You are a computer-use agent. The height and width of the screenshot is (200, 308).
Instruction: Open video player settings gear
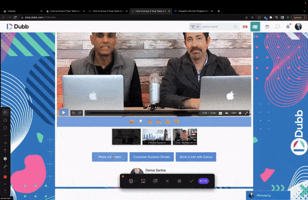(x=240, y=113)
